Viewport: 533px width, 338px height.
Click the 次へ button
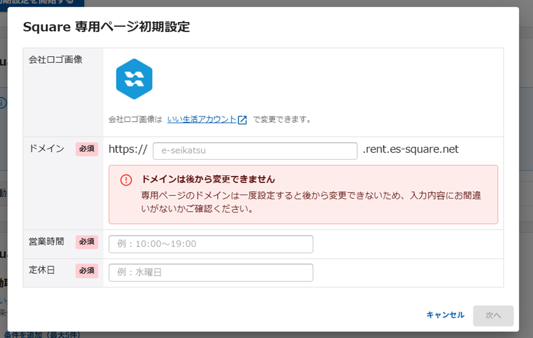click(x=493, y=316)
